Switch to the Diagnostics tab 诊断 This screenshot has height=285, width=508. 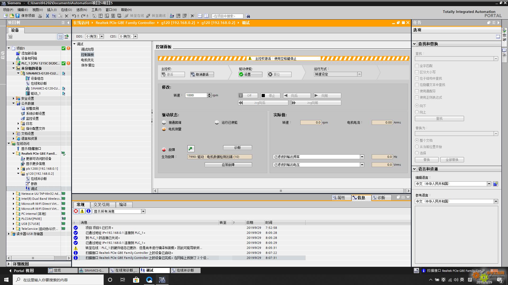[381, 198]
